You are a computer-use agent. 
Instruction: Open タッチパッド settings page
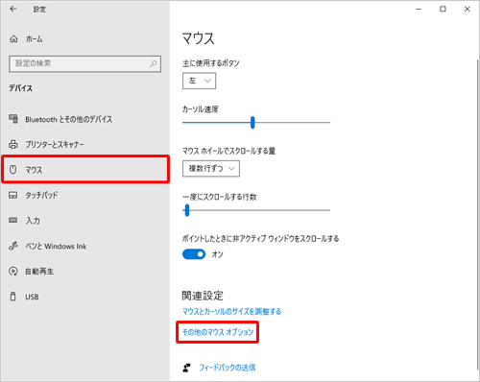pyautogui.click(x=41, y=195)
